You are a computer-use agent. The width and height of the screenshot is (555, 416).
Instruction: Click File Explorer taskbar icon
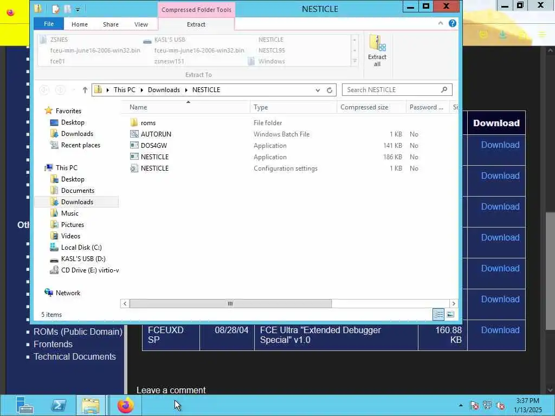(x=91, y=405)
